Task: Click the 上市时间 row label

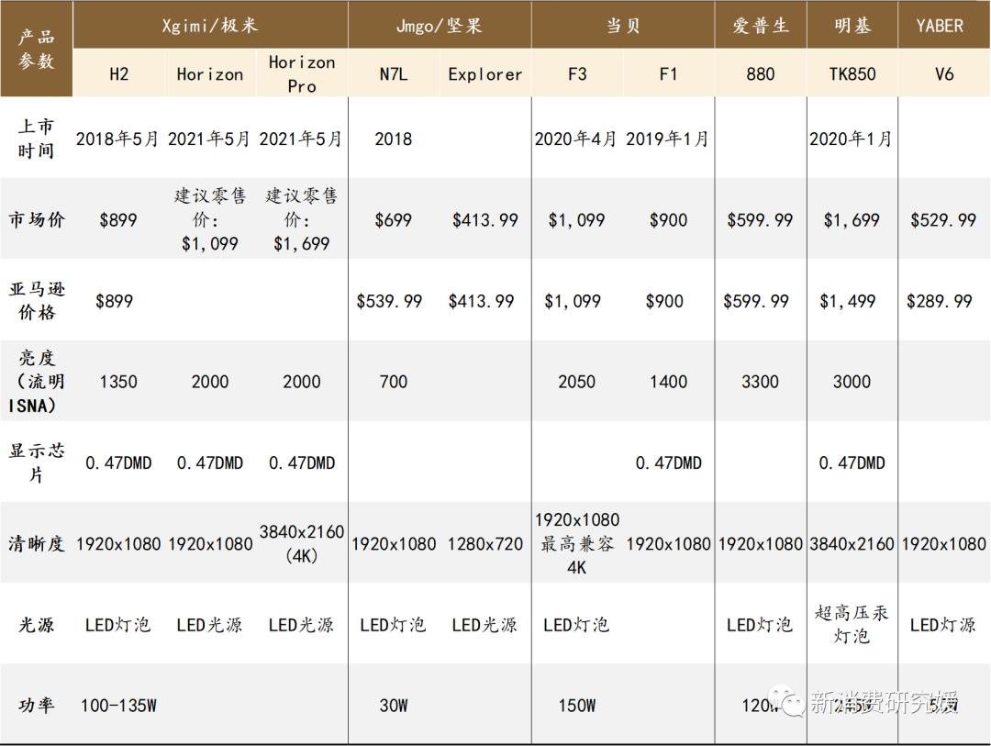Action: 36,139
